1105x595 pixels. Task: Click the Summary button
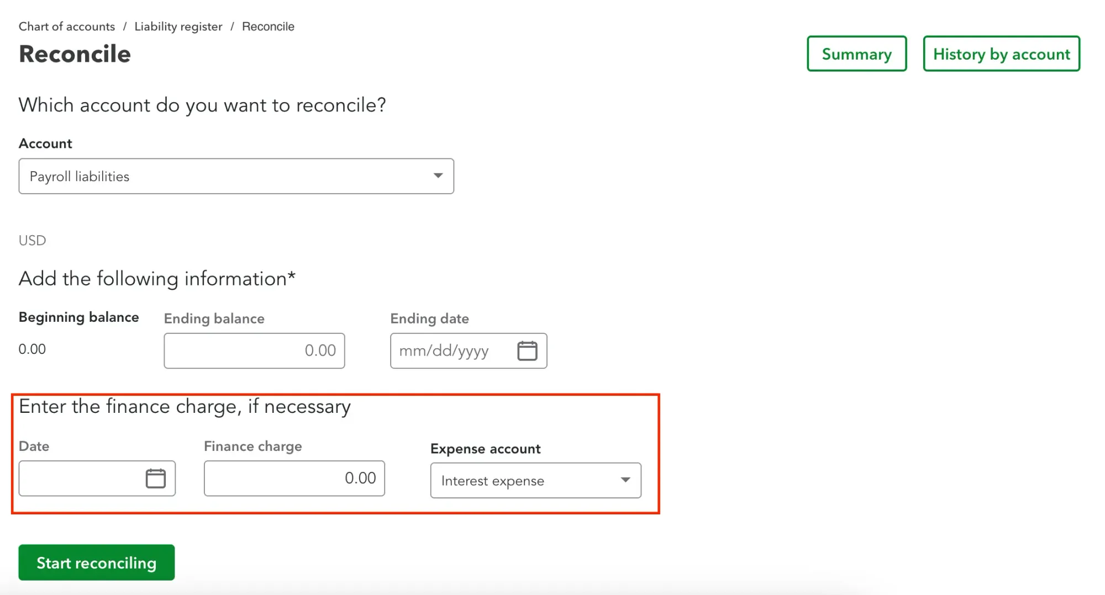pyautogui.click(x=856, y=54)
